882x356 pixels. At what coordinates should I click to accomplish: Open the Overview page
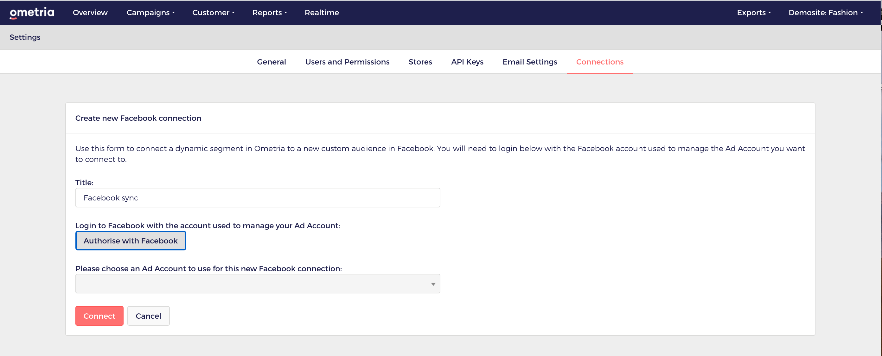pos(90,13)
